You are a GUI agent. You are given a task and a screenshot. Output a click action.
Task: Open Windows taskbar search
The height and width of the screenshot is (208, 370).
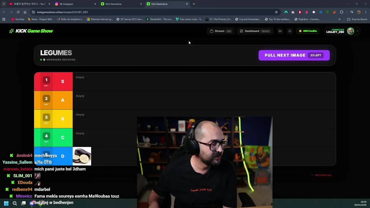pos(15,203)
